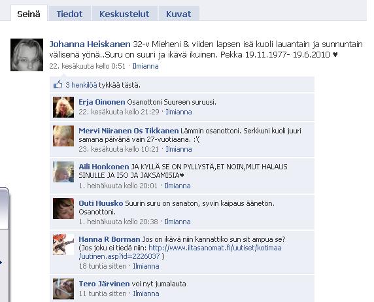Open Aili Honkonen's name link
Image resolution: width=374 pixels, height=302 pixels.
[x=104, y=167]
